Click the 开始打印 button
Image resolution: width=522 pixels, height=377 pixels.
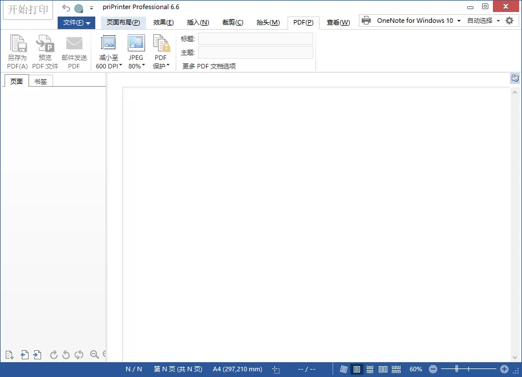coord(27,10)
